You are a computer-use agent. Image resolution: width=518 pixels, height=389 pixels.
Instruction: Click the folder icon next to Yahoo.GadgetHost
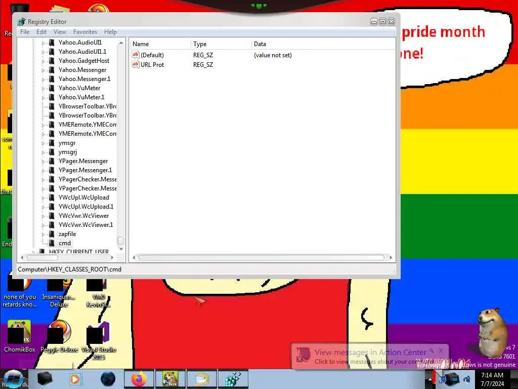click(x=52, y=61)
